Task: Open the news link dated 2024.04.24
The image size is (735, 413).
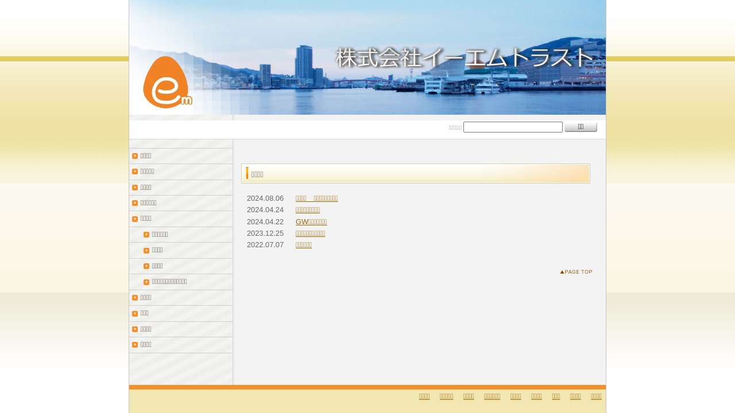Action: point(308,210)
